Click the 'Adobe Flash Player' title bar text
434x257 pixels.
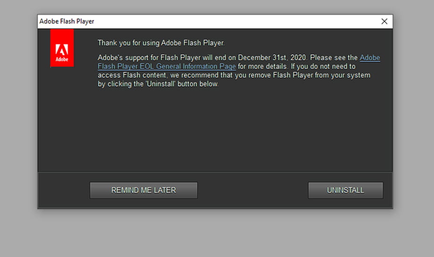point(67,21)
